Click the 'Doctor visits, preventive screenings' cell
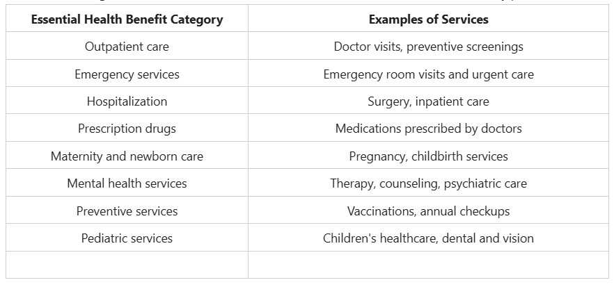This screenshot has height=287, width=614. click(428, 47)
